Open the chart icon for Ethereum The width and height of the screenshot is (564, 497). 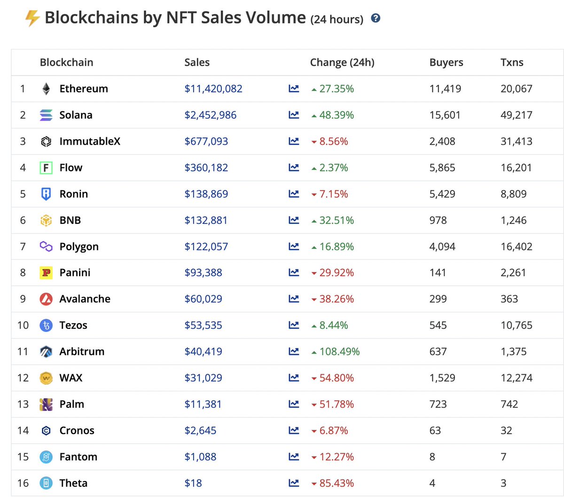pos(294,88)
